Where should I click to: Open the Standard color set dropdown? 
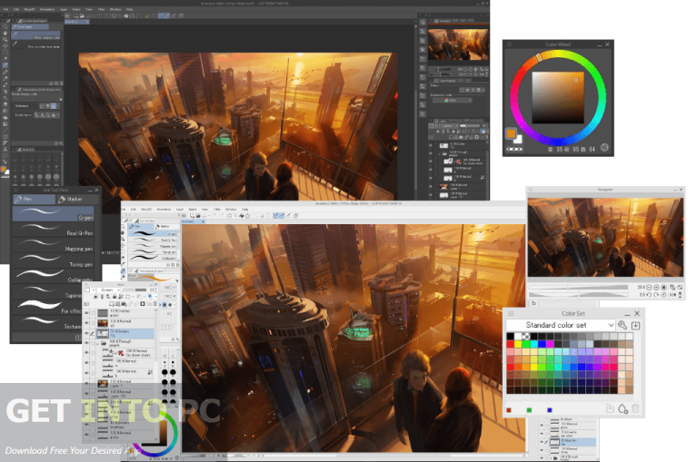(x=561, y=325)
